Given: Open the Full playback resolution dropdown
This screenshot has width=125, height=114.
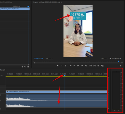Looking at the screenshot, I should (x=104, y=58).
